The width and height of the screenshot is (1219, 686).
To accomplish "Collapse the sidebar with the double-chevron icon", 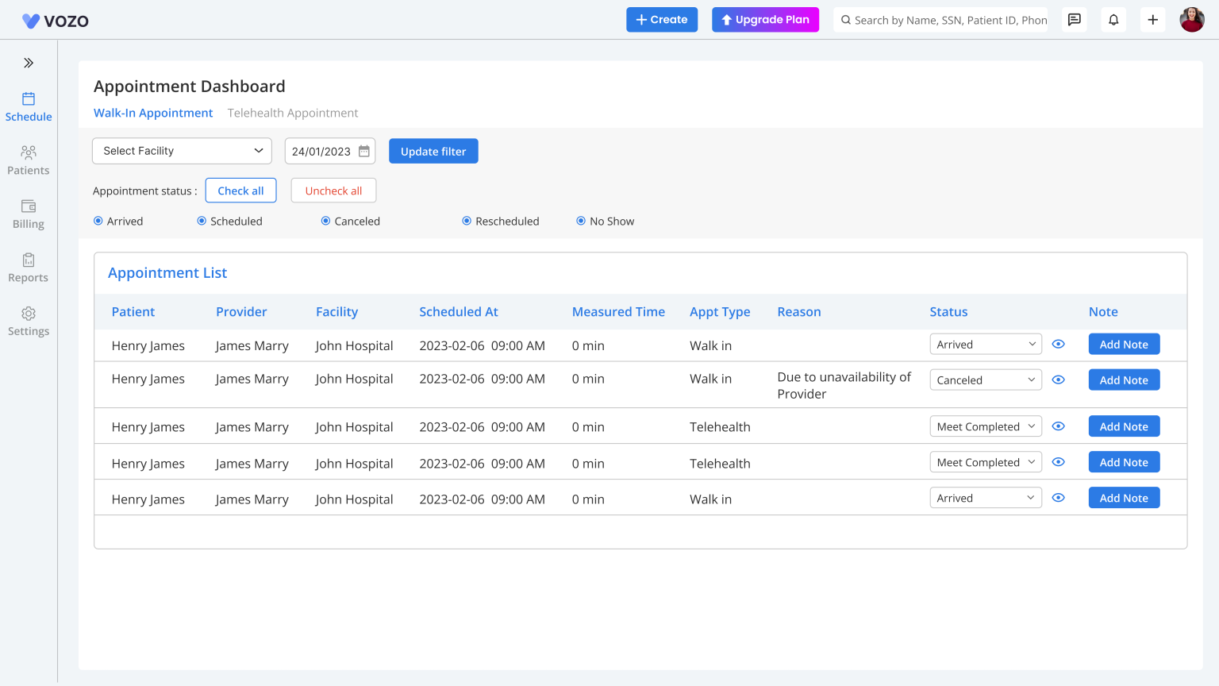I will click(x=29, y=62).
